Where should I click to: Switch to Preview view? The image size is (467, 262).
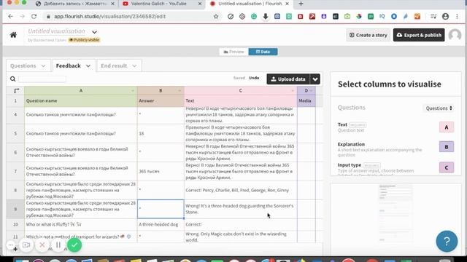[x=233, y=52]
